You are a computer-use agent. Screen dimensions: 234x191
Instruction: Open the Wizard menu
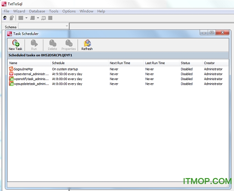click(x=19, y=11)
